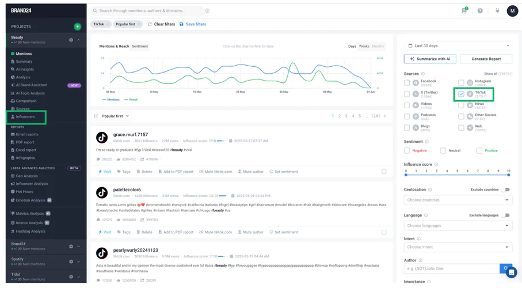Click the Sentiment info icon
This screenshot has width=522, height=288.
(x=427, y=142)
